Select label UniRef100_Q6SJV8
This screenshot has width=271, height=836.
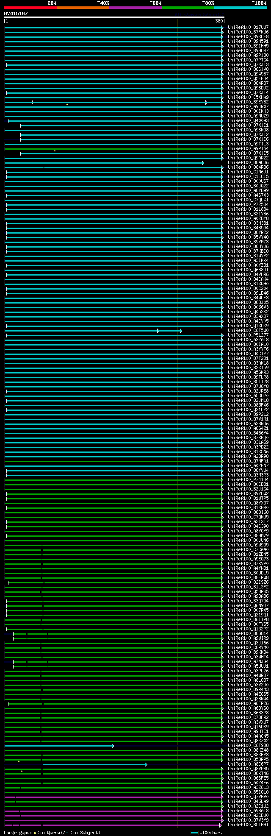coord(248,70)
